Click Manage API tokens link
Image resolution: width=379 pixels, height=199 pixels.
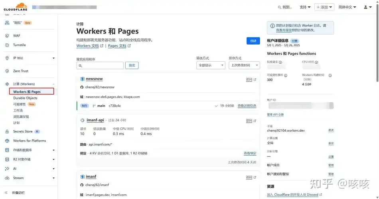275,115
